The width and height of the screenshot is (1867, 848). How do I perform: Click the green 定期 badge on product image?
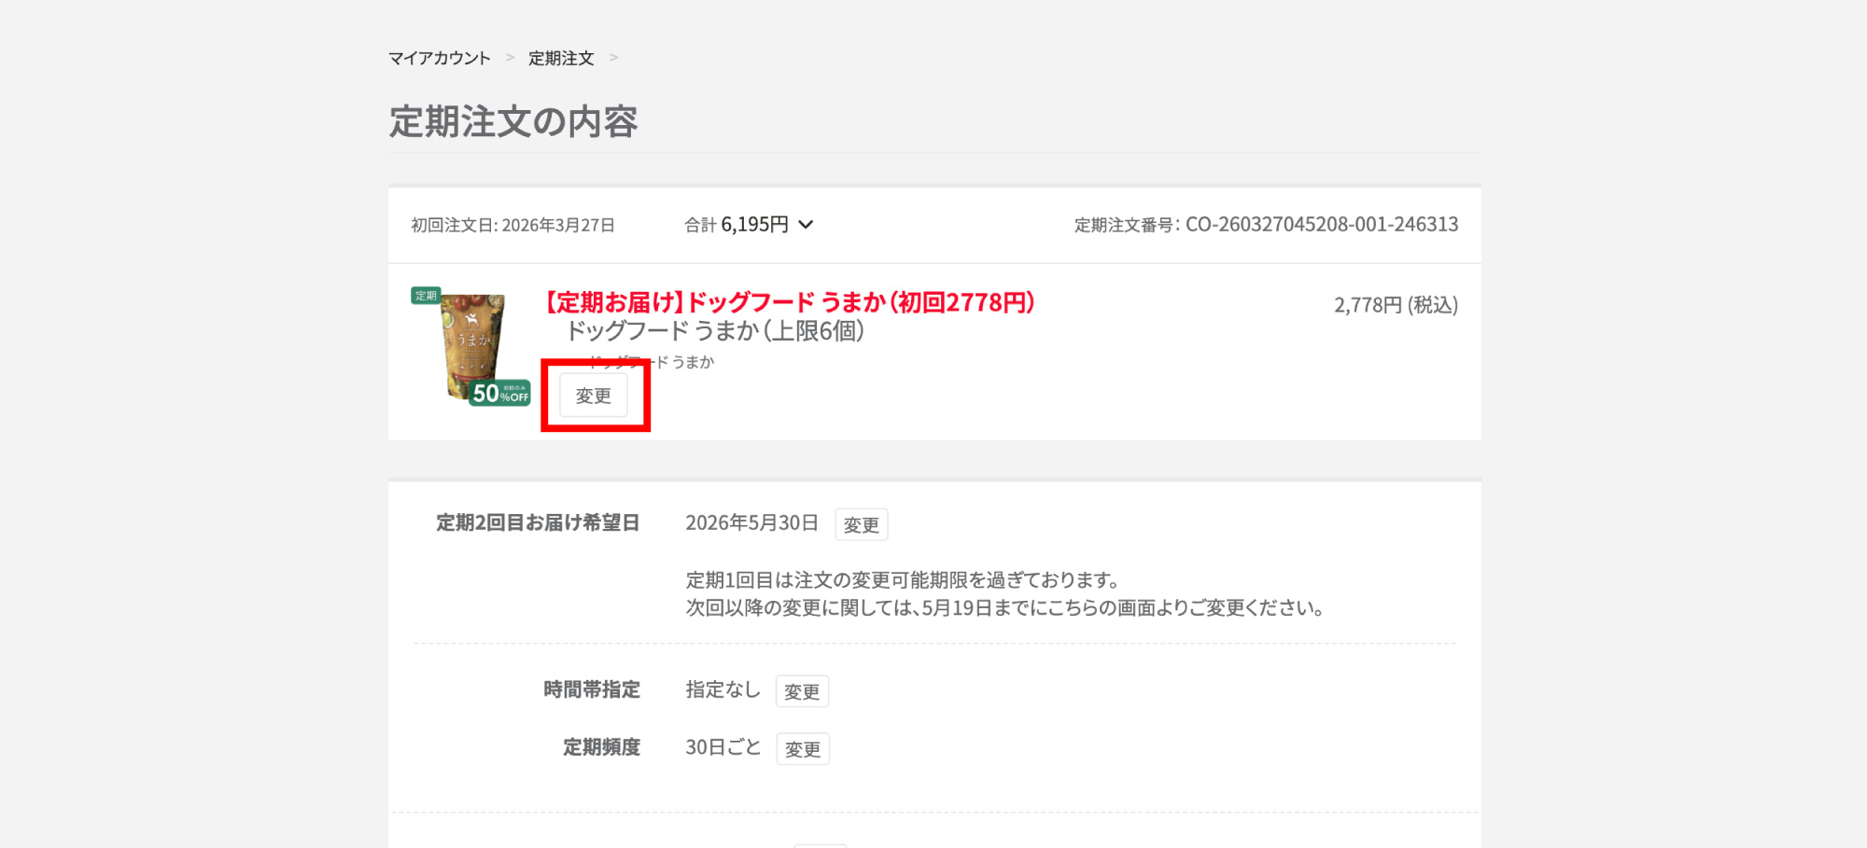click(x=426, y=296)
